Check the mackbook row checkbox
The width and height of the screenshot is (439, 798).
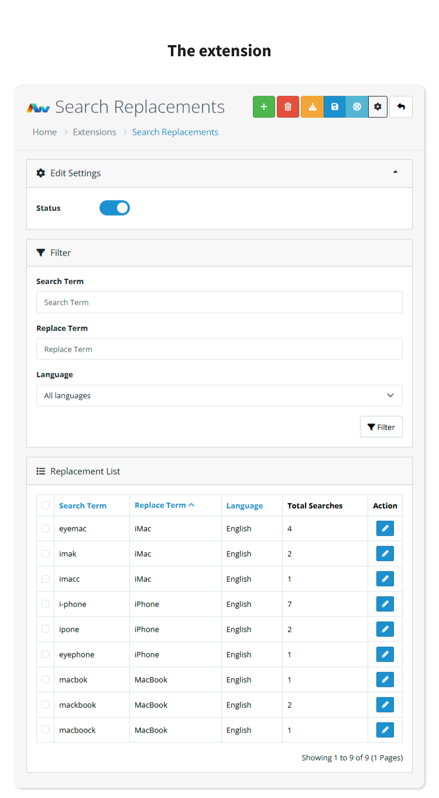(x=45, y=705)
